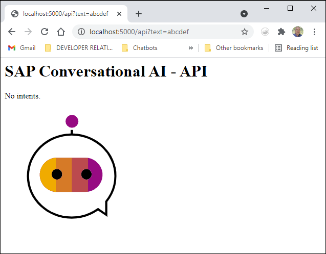Image resolution: width=326 pixels, height=254 pixels.
Task: Close the browser window
Action: click(x=314, y=8)
